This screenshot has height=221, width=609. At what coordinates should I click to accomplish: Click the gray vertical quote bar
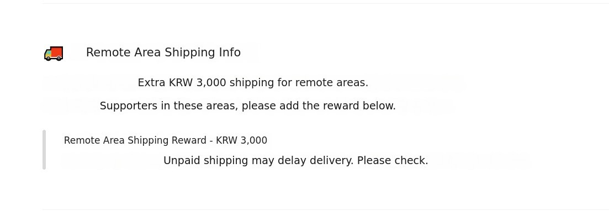coord(44,150)
